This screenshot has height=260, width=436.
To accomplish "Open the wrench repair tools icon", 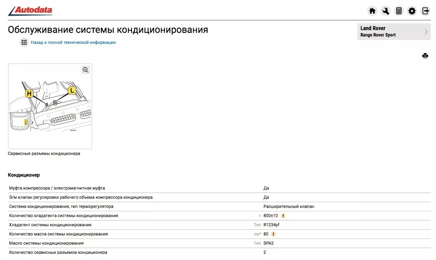I will [386, 11].
